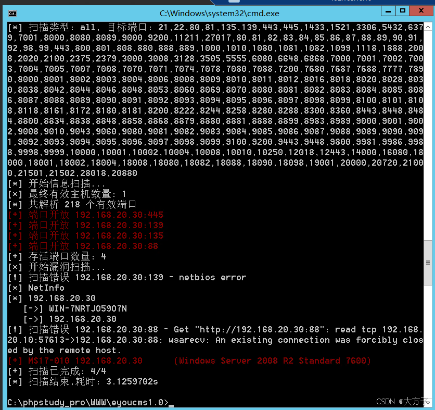Click the line 存活端口数量: 4
This screenshot has height=410, width=435.
tap(57, 256)
